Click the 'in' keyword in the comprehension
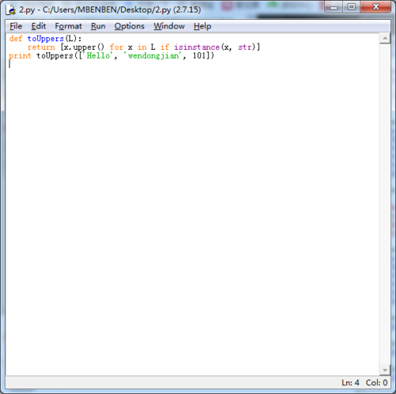 pyautogui.click(x=142, y=47)
